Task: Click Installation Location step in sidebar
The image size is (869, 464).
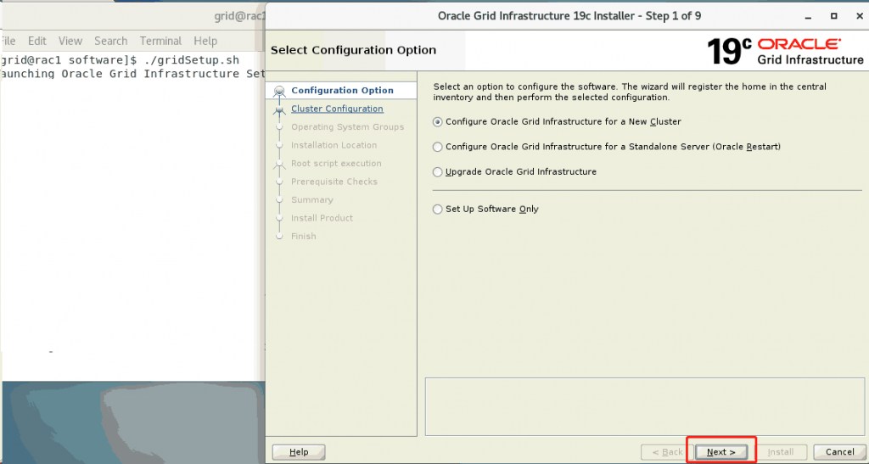Action: [x=334, y=145]
